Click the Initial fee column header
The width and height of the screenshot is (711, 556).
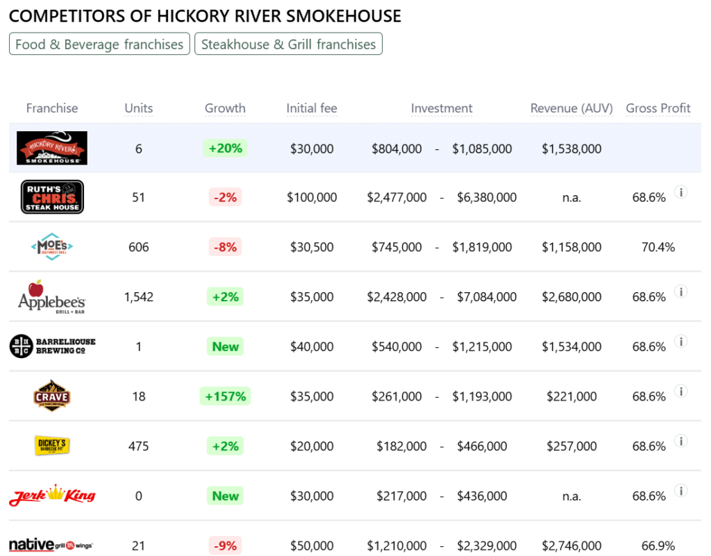click(x=312, y=108)
